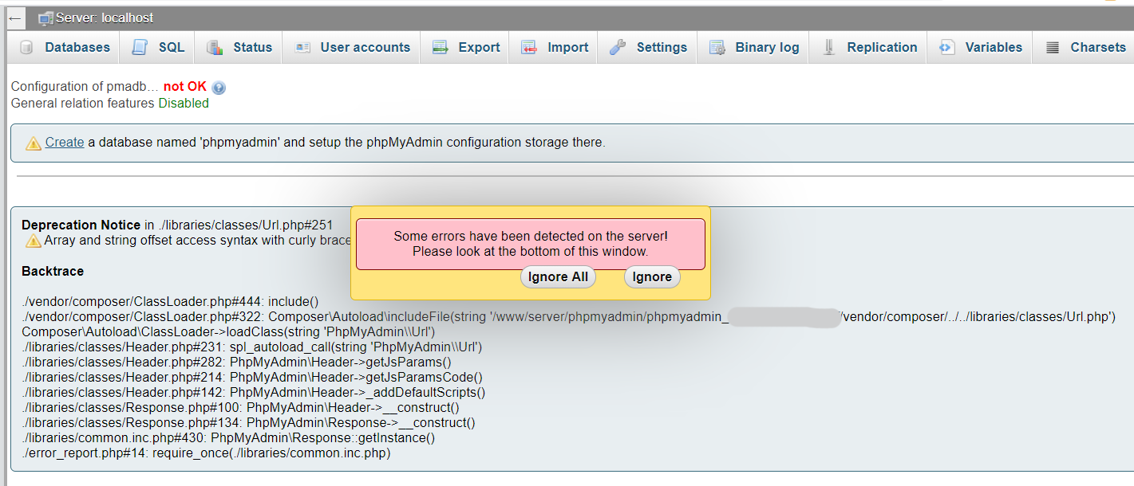
Task: Click the Ignore All button
Action: [558, 277]
